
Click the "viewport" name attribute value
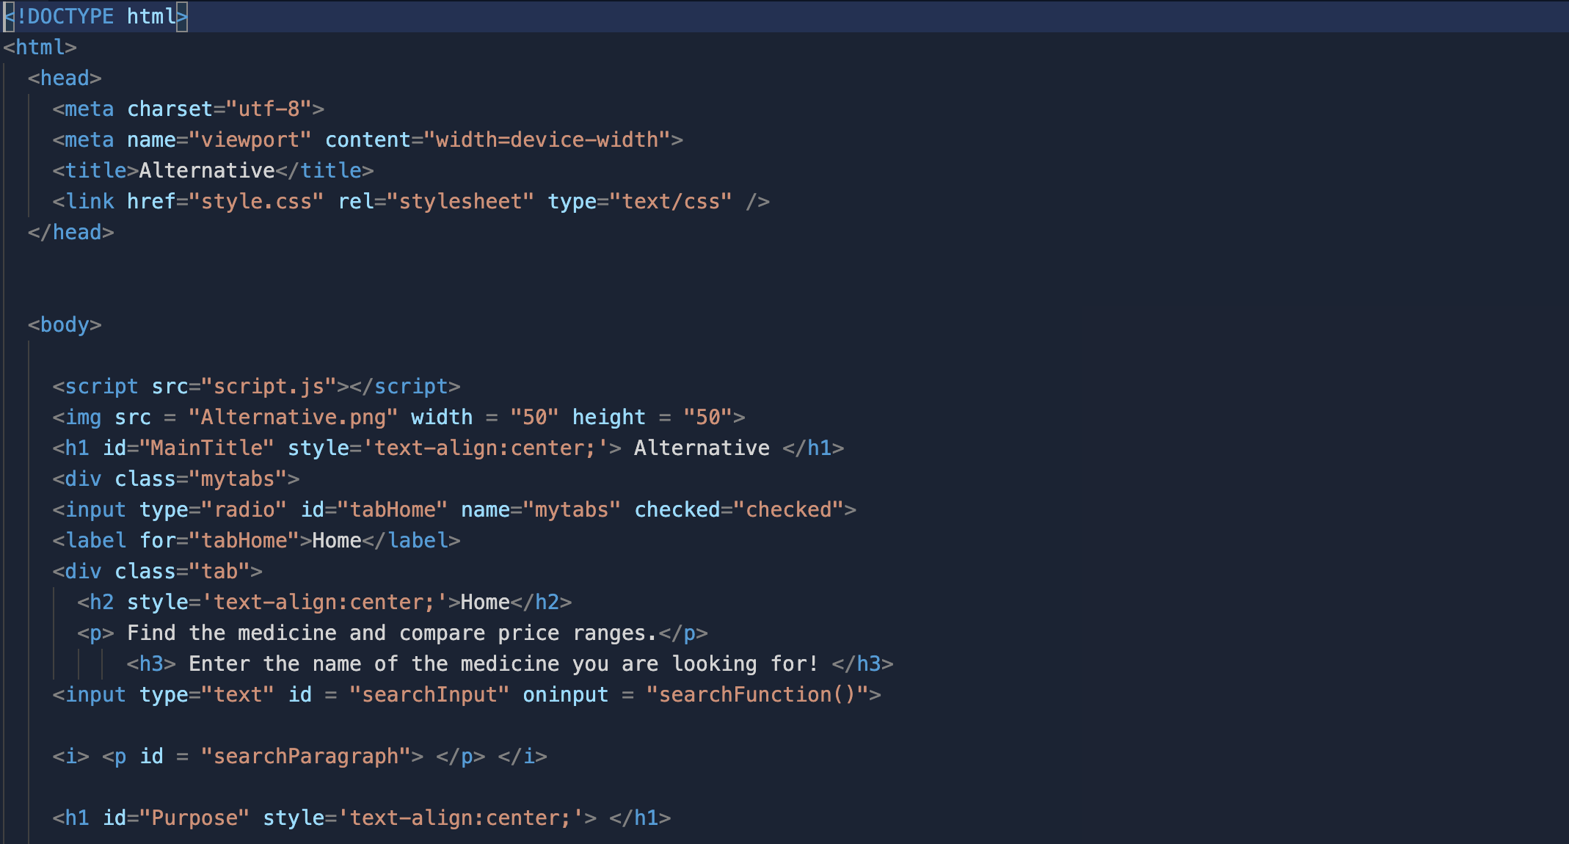point(250,139)
